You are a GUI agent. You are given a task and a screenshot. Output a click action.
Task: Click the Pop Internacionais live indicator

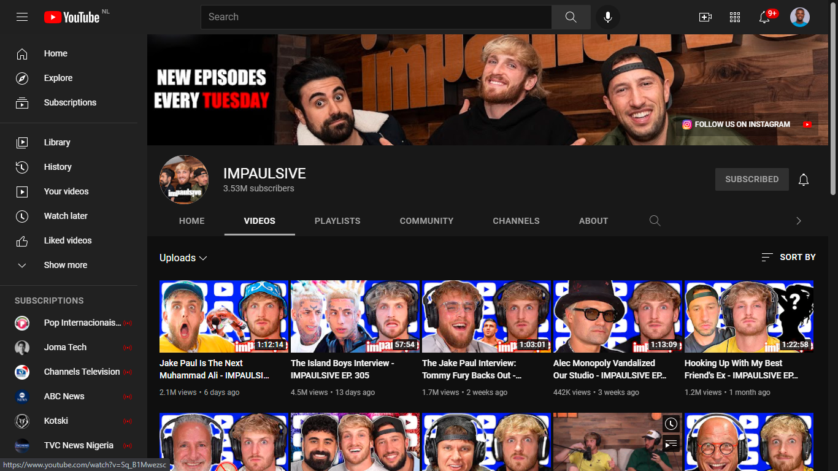[x=128, y=323]
